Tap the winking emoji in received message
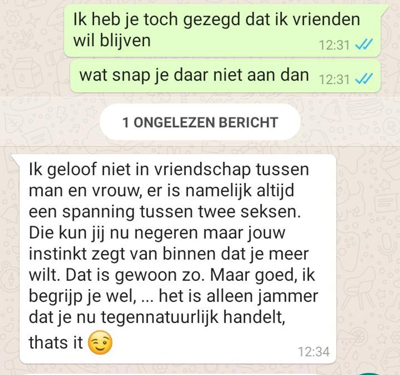 (100, 342)
